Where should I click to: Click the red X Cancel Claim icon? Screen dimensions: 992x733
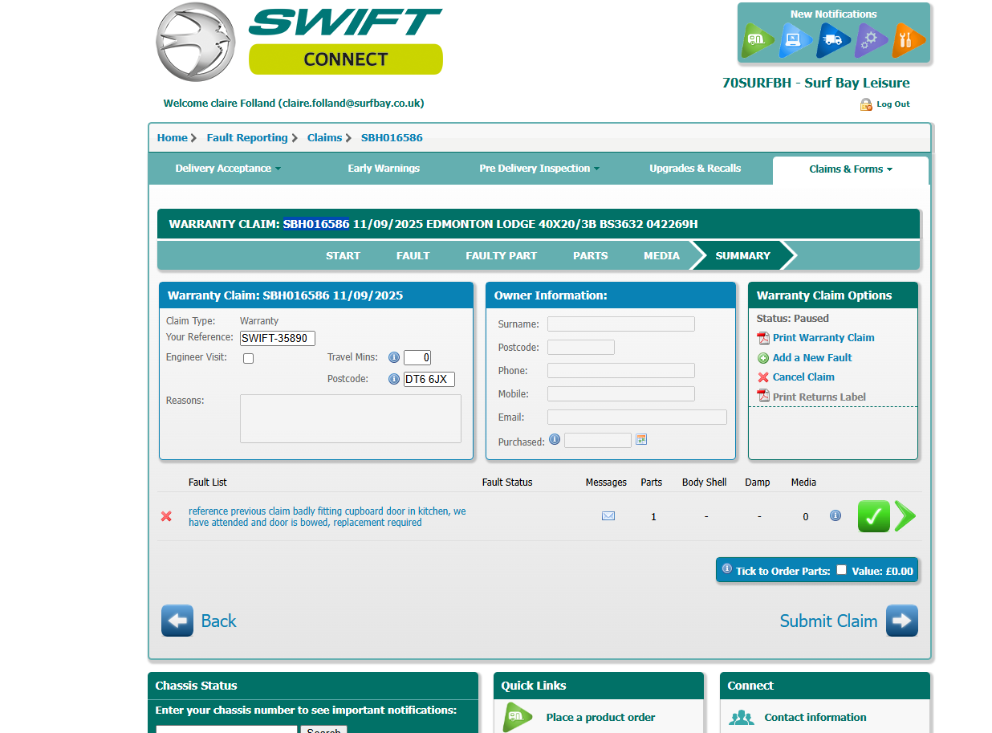tap(763, 377)
